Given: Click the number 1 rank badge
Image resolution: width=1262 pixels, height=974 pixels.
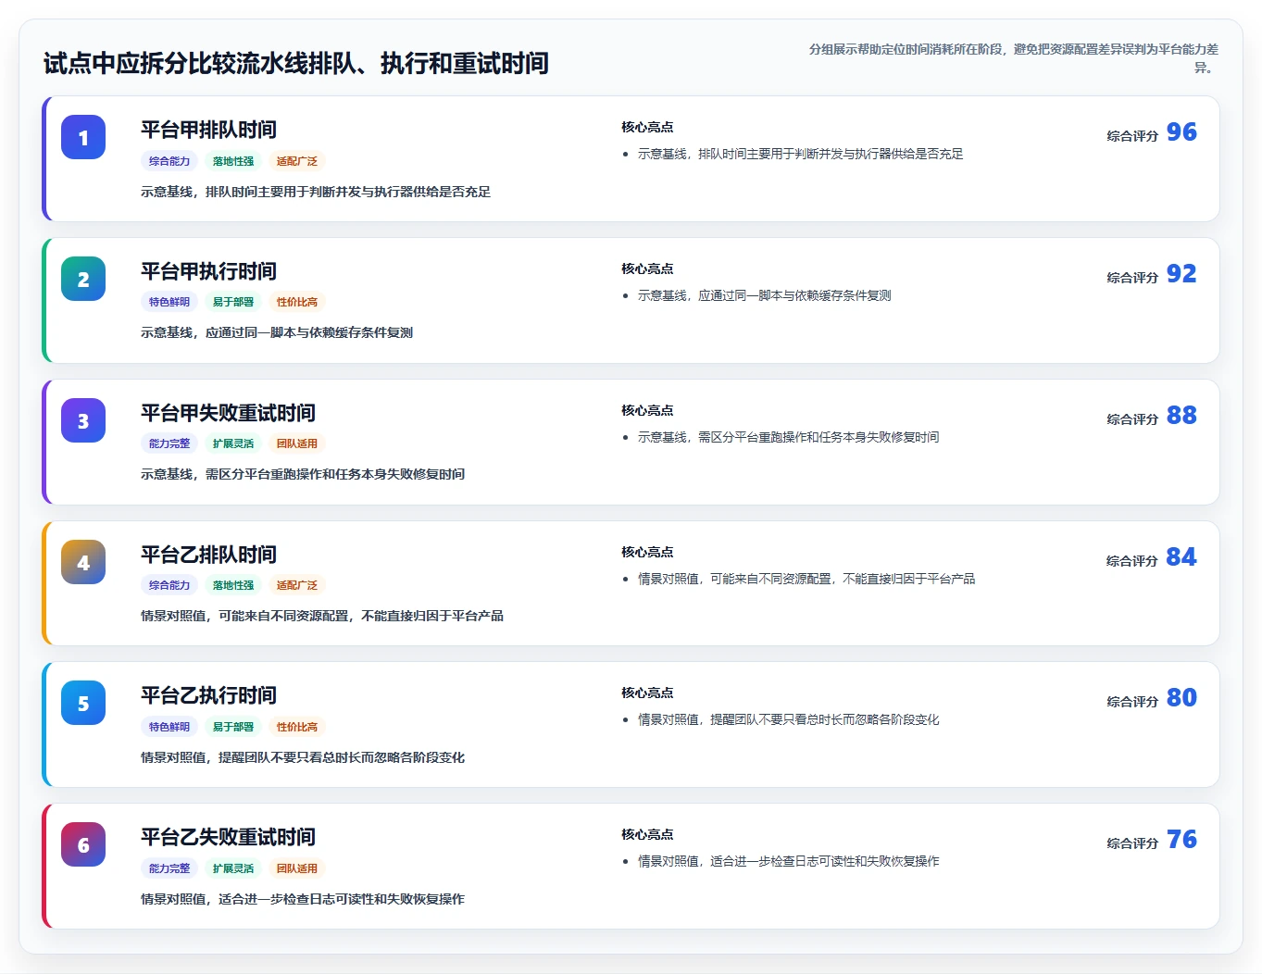Looking at the screenshot, I should 83,137.
